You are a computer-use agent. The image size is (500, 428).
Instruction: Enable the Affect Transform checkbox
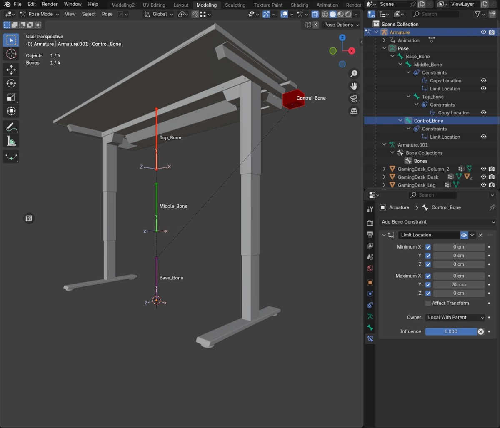pos(428,304)
